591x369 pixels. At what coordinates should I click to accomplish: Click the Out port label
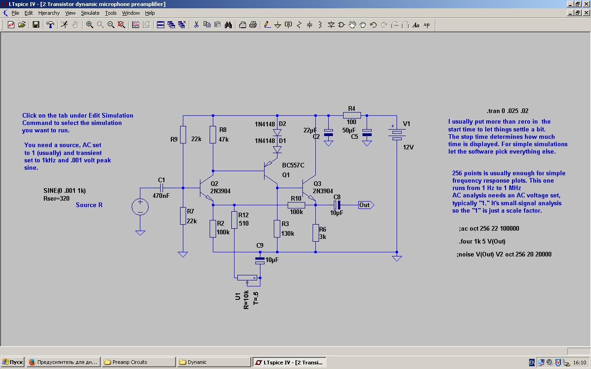(x=365, y=205)
